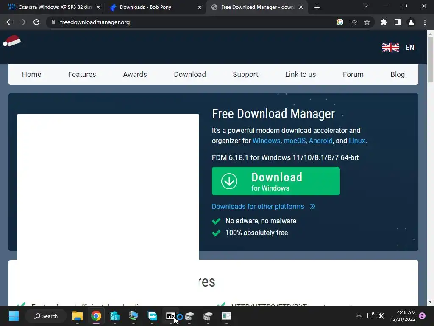Open the news widget icon on taskbar
The height and width of the screenshot is (326, 434).
[226, 316]
